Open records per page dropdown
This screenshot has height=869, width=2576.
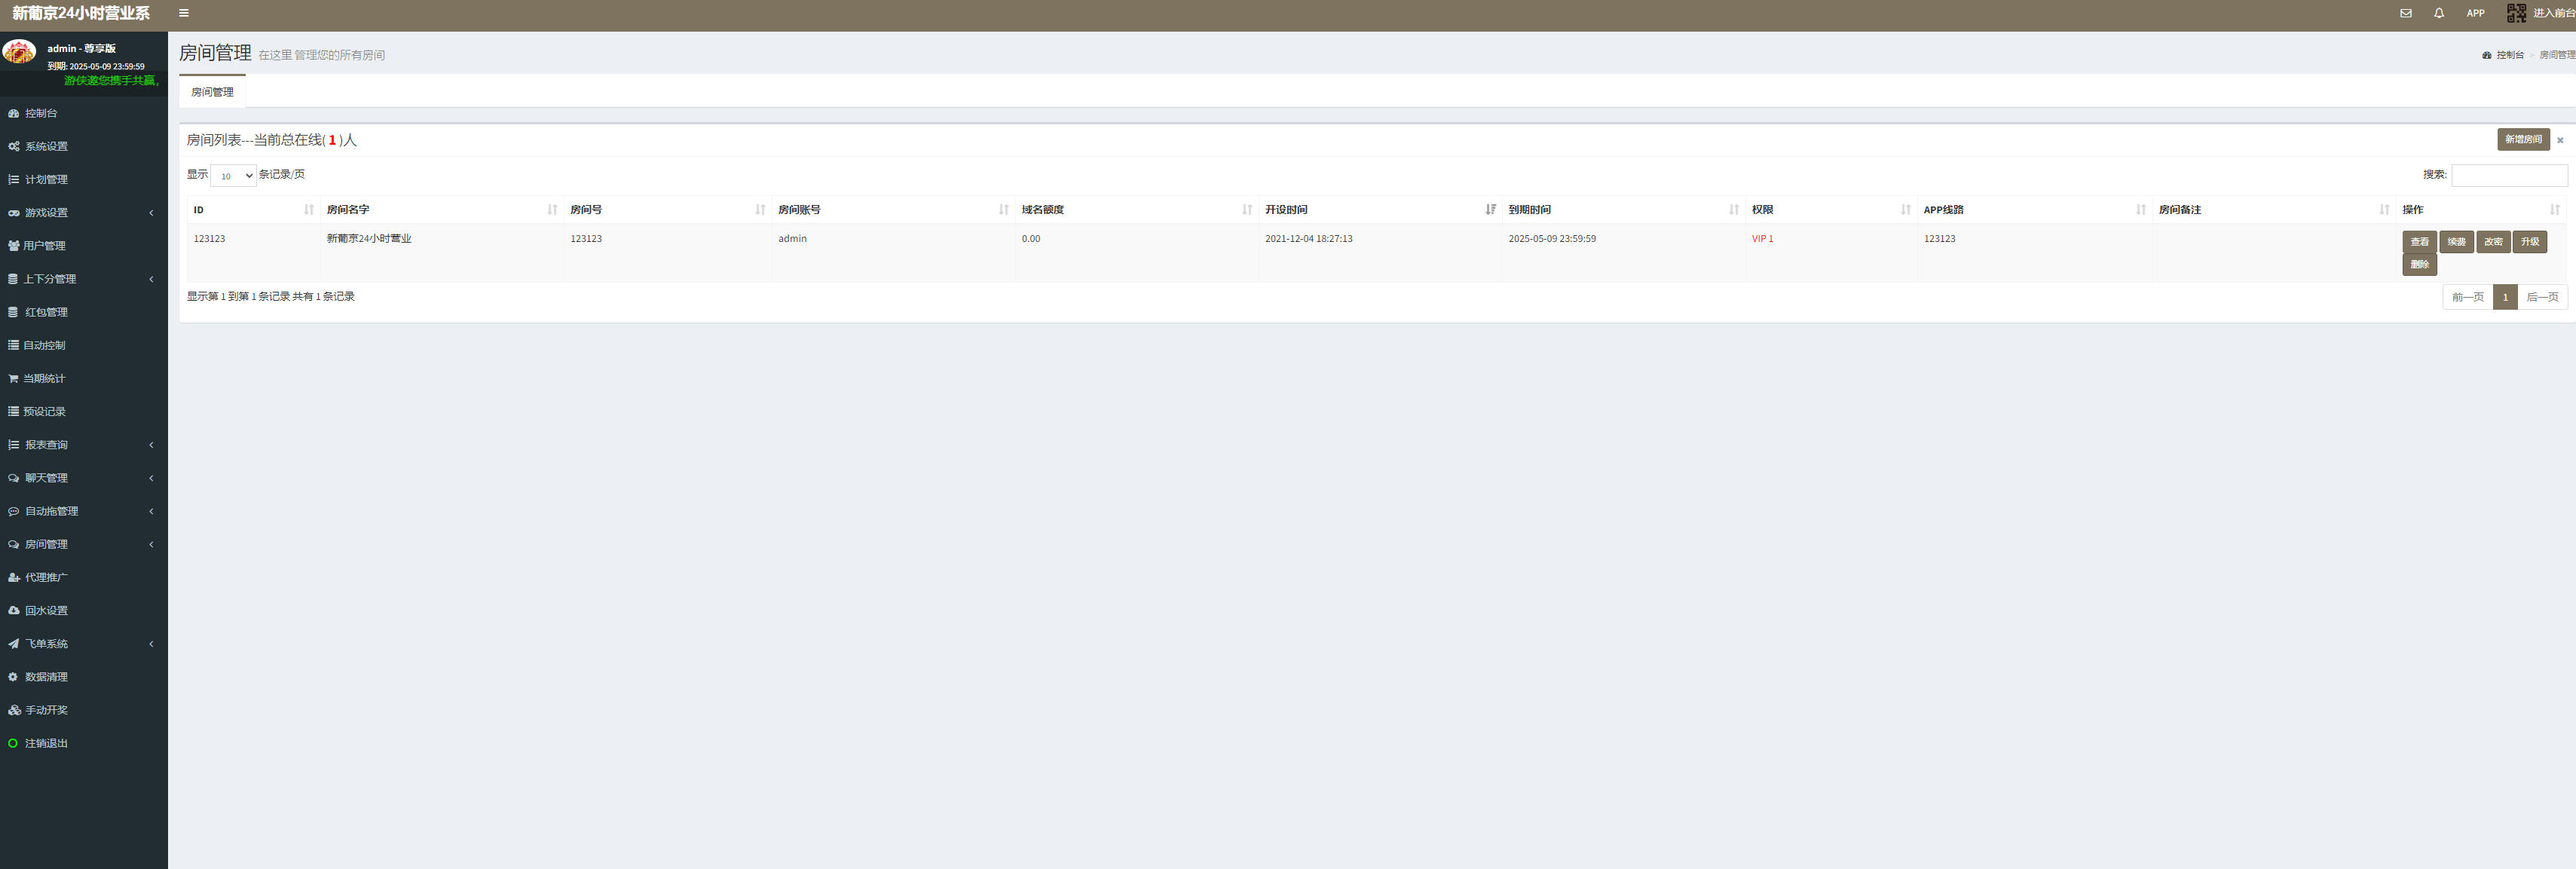[x=233, y=176]
